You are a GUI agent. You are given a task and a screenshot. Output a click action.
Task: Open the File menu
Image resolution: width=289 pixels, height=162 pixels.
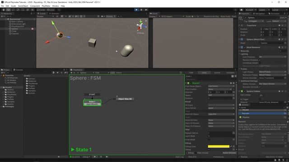click(2, 6)
